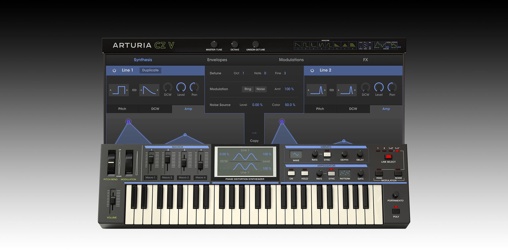Click the Modulation wheel

129,163
